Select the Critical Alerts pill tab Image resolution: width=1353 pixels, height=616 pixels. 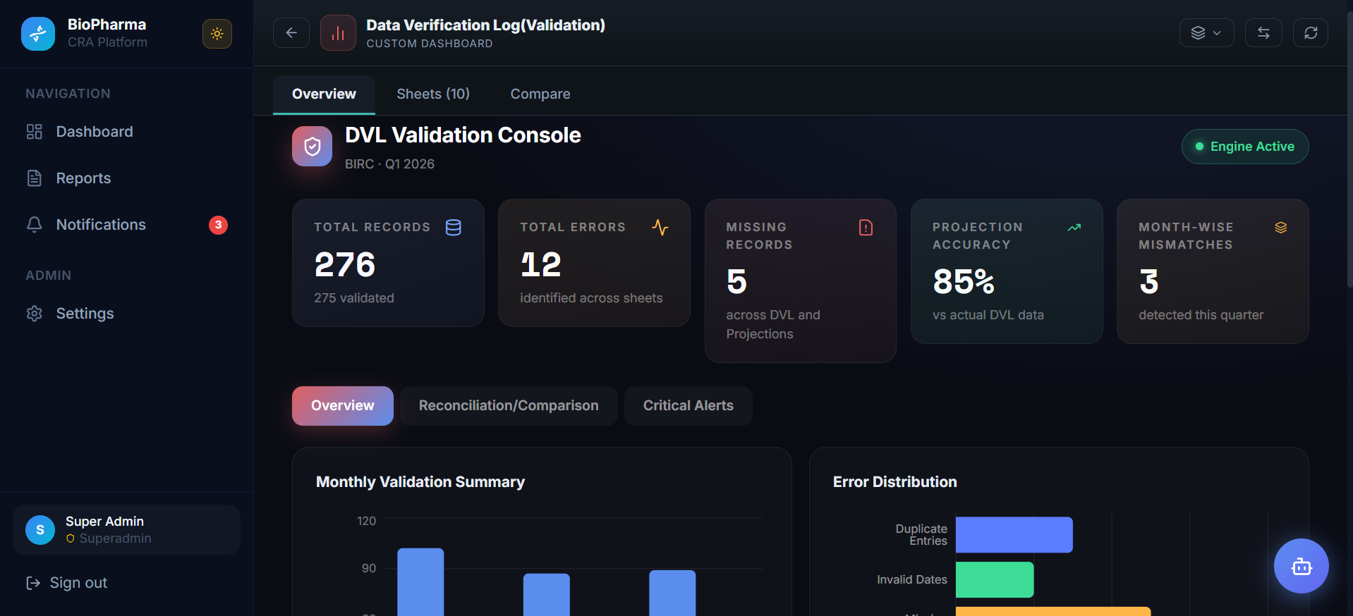pos(688,406)
